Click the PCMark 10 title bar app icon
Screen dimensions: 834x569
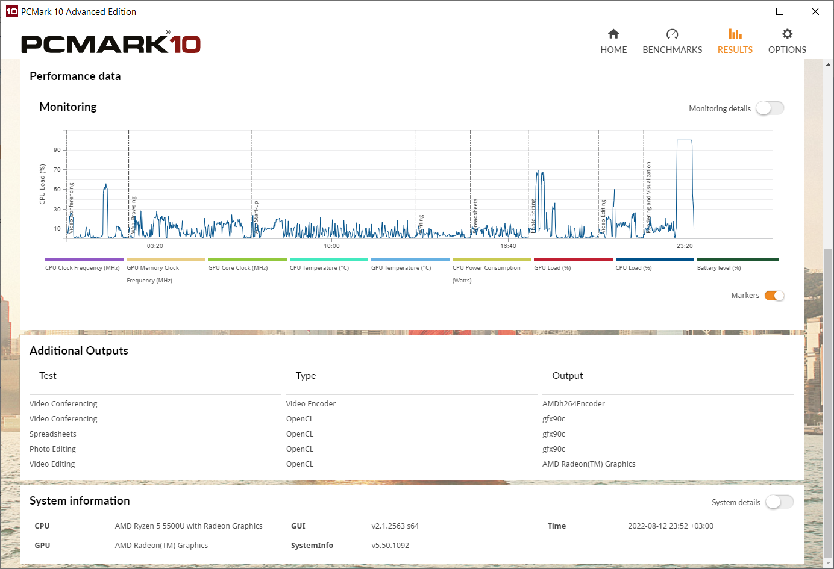click(x=11, y=11)
